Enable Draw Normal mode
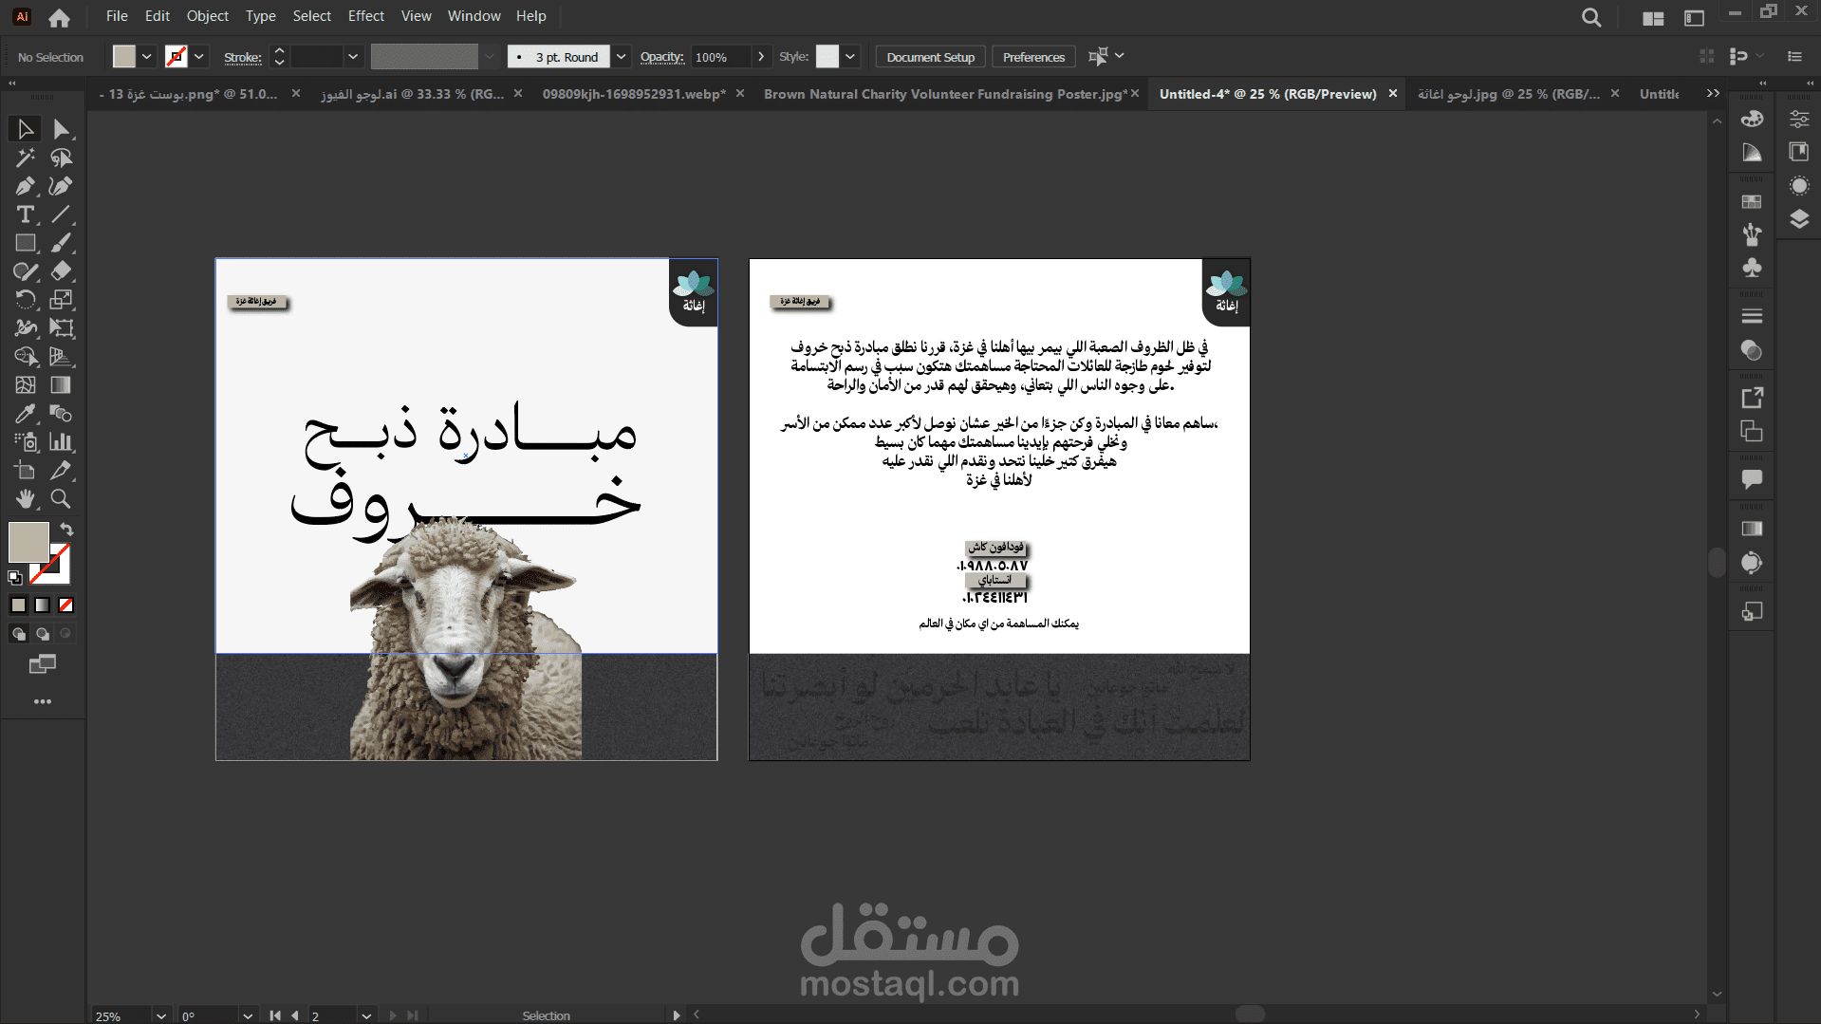Image resolution: width=1821 pixels, height=1024 pixels. click(19, 634)
